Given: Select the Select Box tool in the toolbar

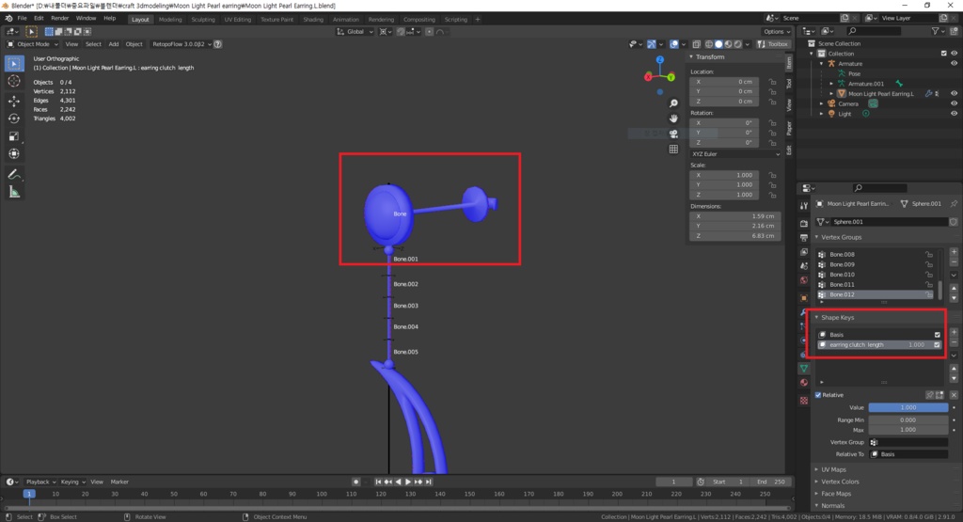Looking at the screenshot, I should point(14,63).
